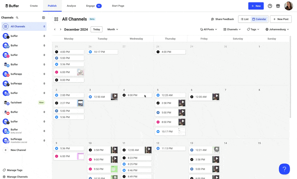Open the help question-mark icon in header
The width and height of the screenshot is (297, 179).
[270, 6]
